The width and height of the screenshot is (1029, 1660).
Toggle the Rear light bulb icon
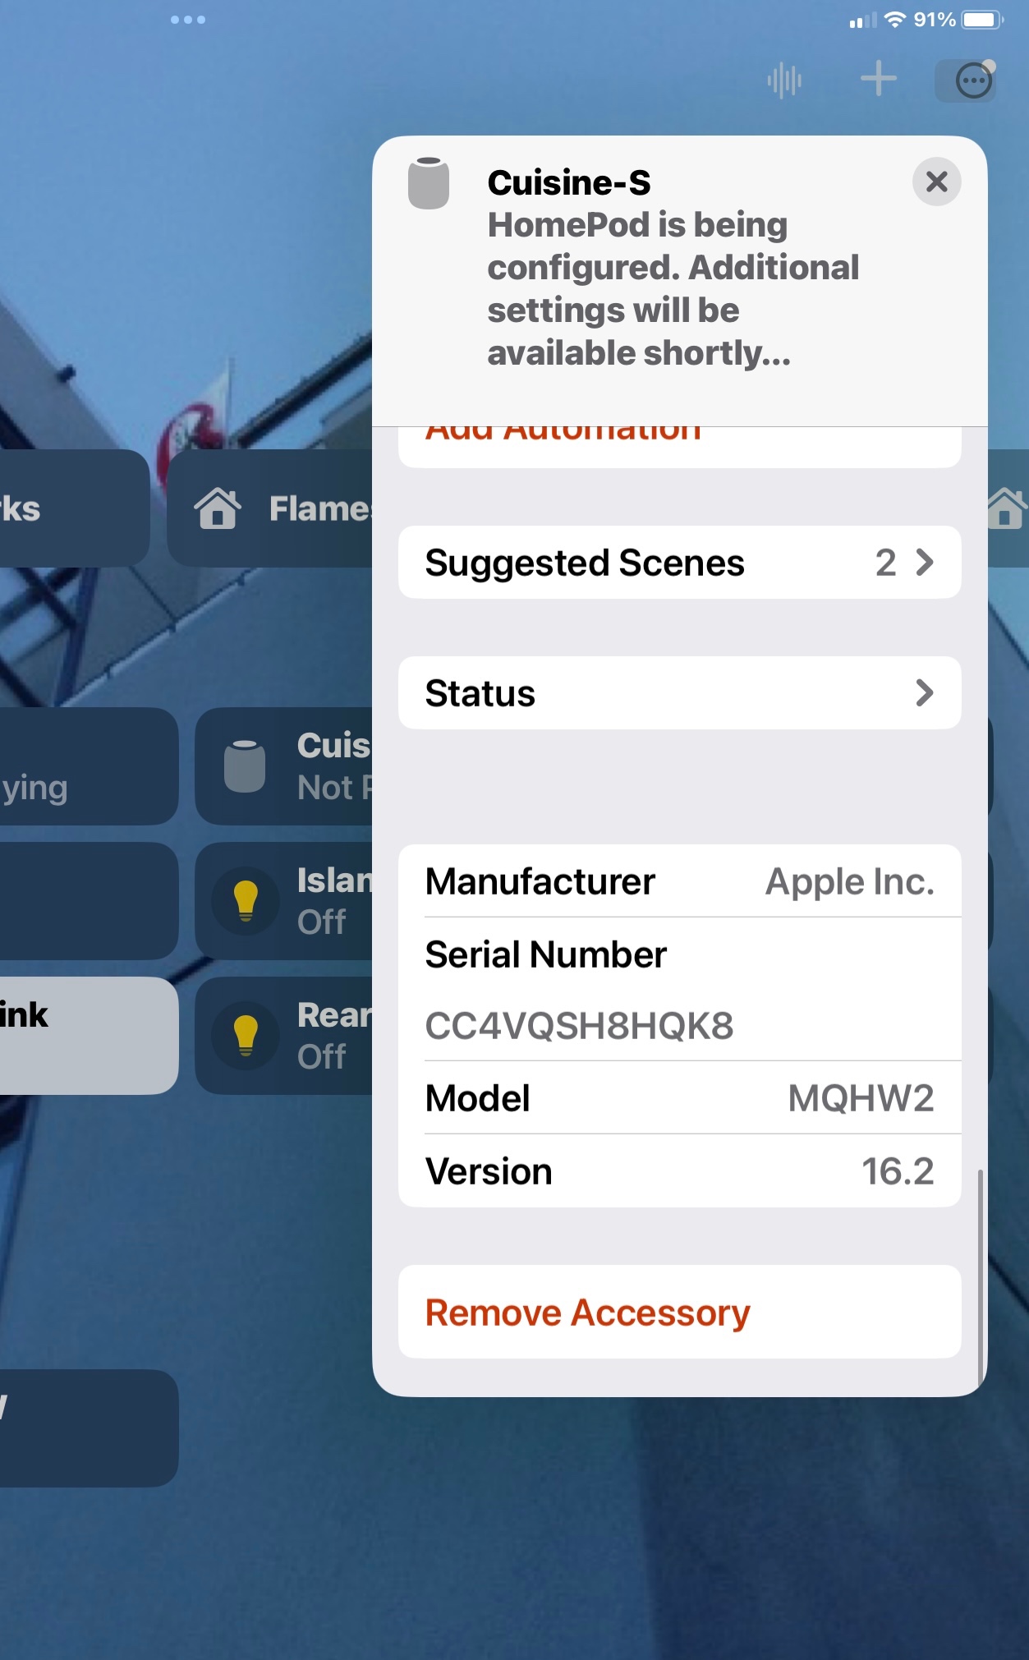click(246, 1036)
